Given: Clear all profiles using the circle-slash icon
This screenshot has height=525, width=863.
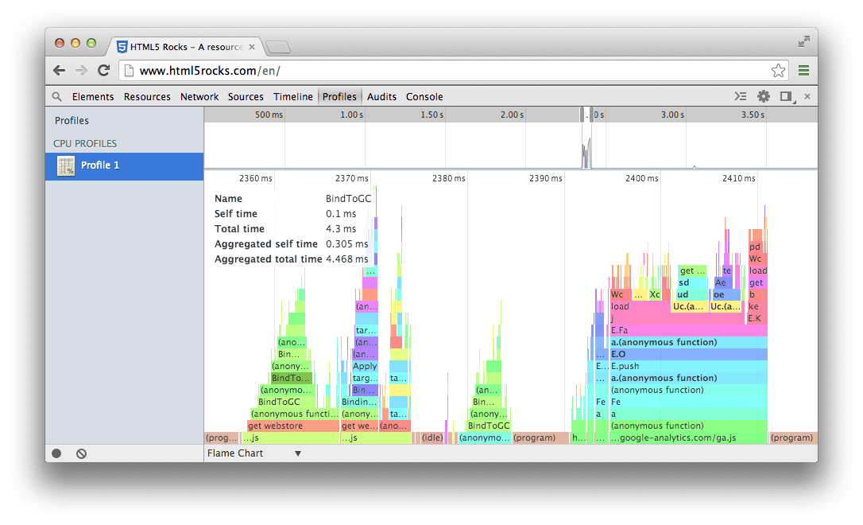Looking at the screenshot, I should click(x=80, y=453).
